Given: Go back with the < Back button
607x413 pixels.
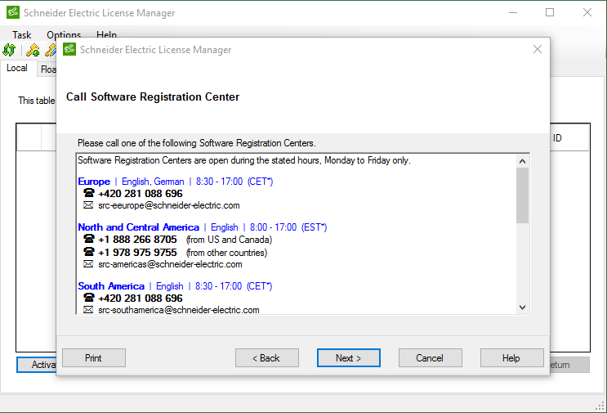Looking at the screenshot, I should [x=266, y=357].
